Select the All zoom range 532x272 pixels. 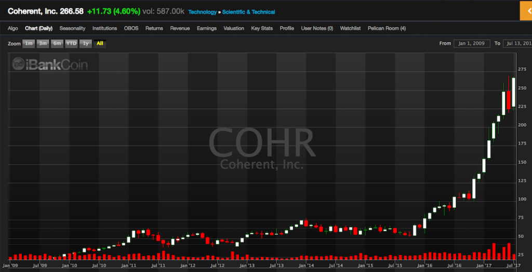pyautogui.click(x=100, y=44)
